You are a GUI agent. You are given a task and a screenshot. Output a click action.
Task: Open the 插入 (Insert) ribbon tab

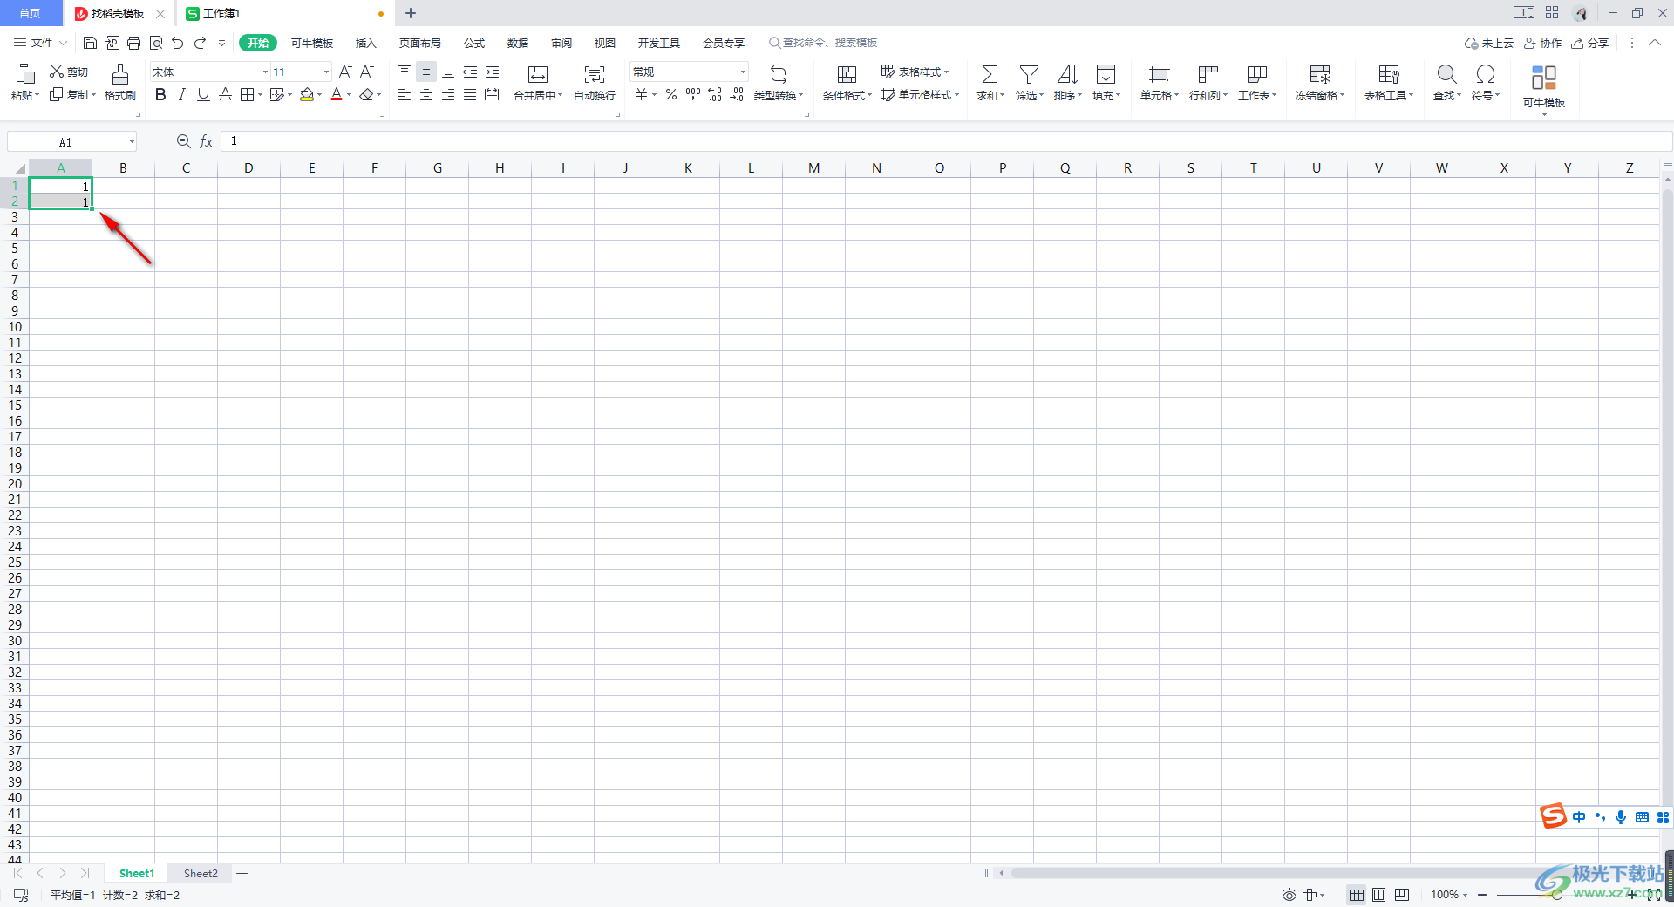(366, 43)
